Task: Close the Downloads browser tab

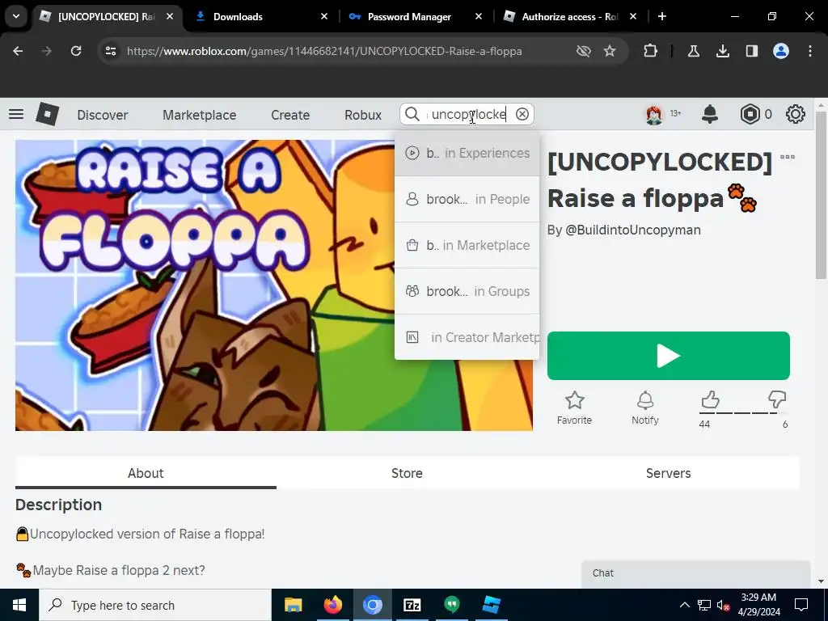Action: 324,16
